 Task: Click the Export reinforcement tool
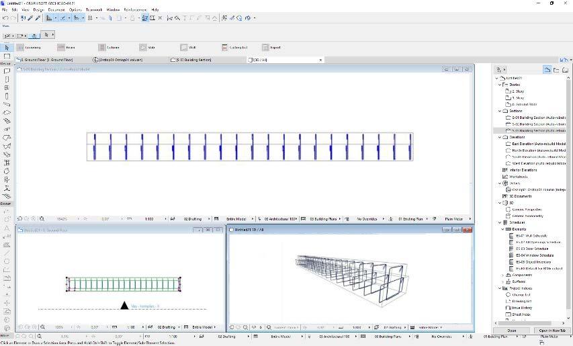point(271,48)
